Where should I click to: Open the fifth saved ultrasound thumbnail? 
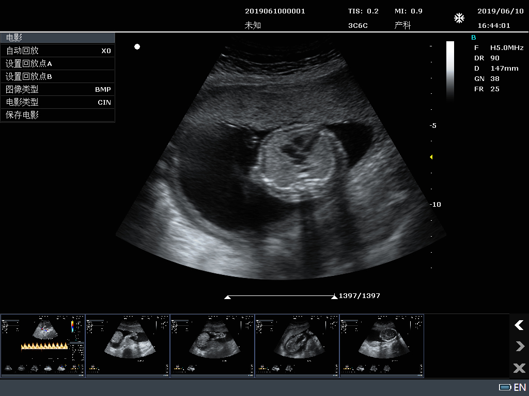click(382, 346)
